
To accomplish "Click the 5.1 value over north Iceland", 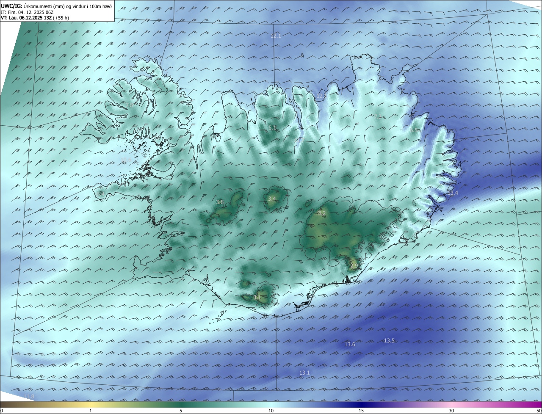I will pos(272,127).
